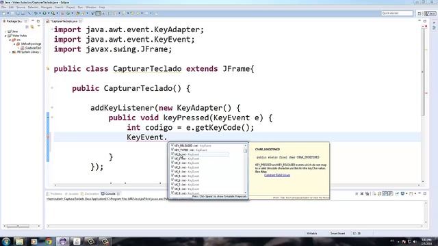Switch to the CapturarTeclado.java editor tab

pos(64,21)
